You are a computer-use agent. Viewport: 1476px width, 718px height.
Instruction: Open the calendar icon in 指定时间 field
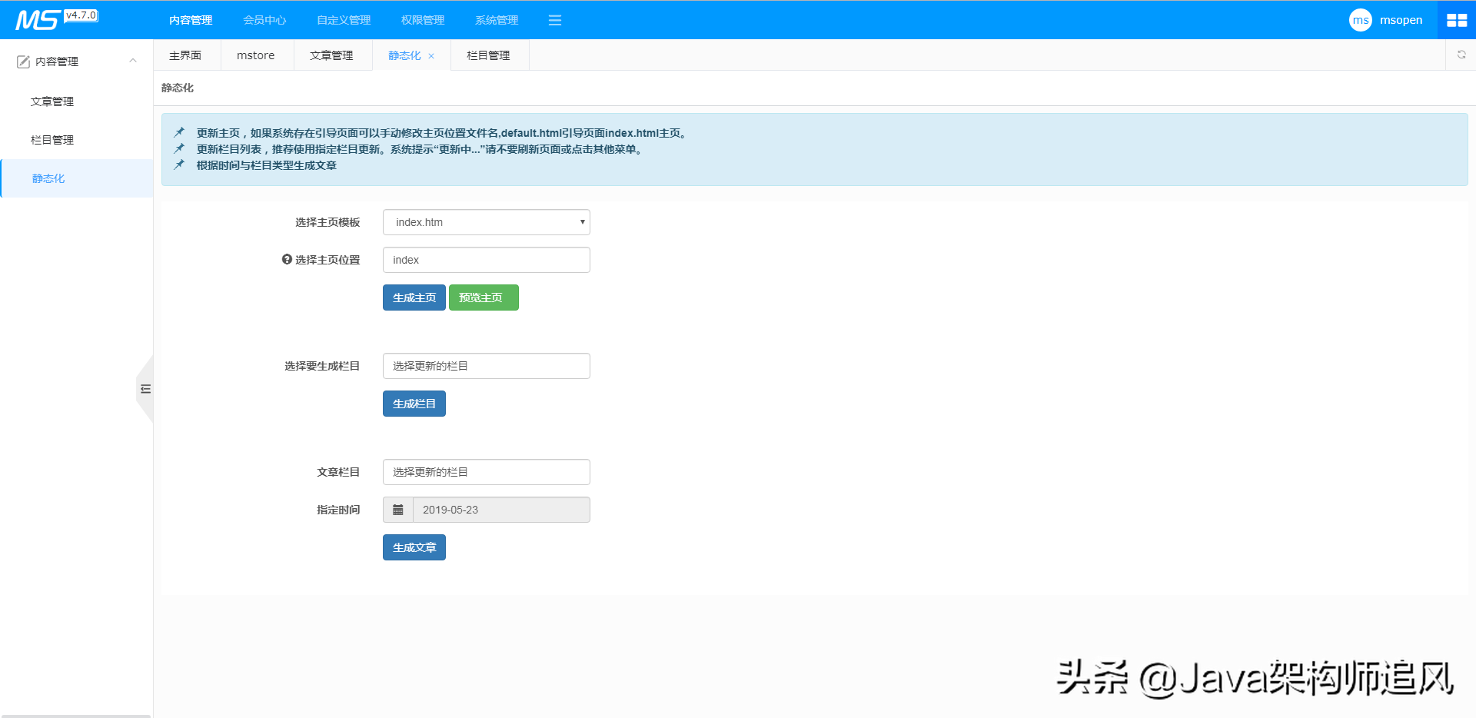coord(397,509)
